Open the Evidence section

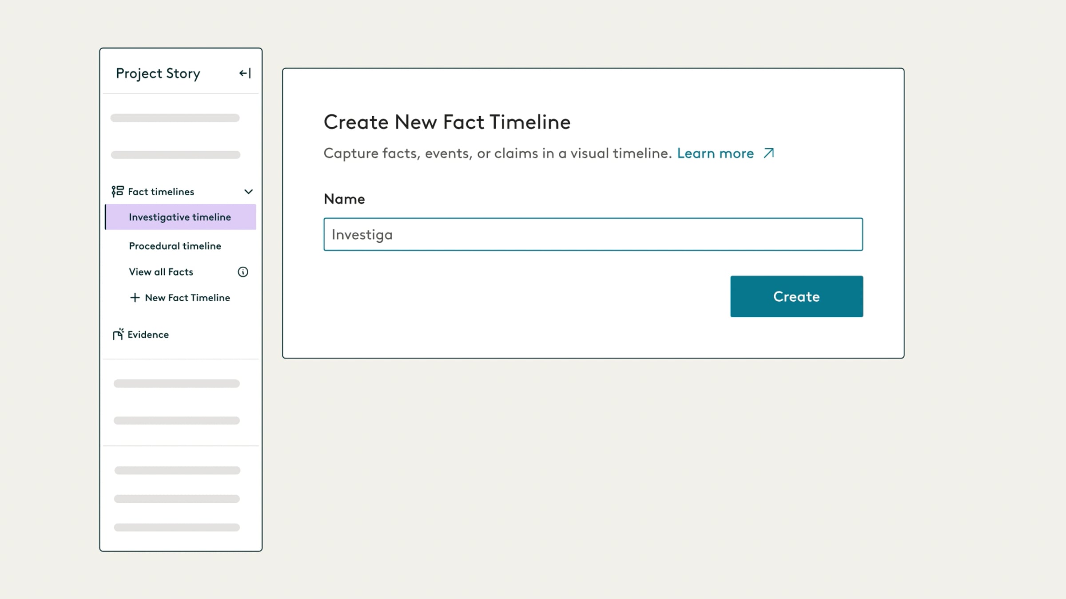coord(148,335)
